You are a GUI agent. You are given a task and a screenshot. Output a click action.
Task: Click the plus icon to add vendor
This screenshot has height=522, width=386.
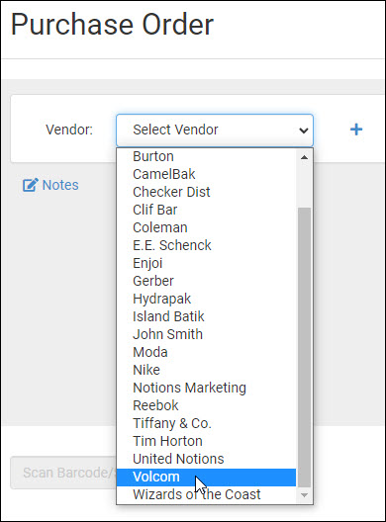[356, 130]
